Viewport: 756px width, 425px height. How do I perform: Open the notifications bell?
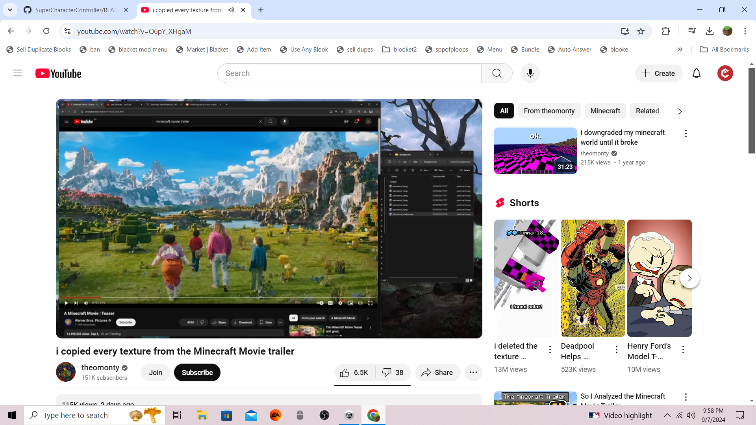(696, 73)
